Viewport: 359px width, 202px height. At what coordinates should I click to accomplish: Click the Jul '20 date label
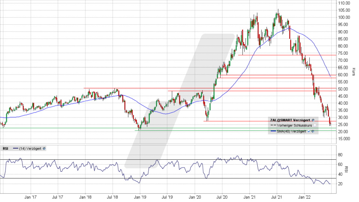click(x=222, y=197)
